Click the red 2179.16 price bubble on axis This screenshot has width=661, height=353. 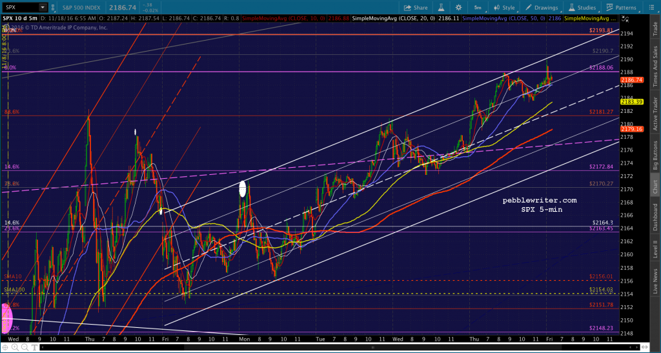631,129
